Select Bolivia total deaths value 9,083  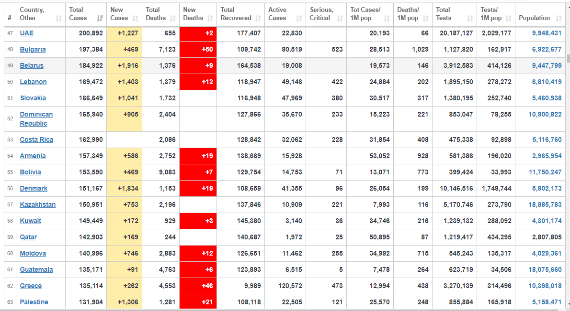[x=167, y=172]
